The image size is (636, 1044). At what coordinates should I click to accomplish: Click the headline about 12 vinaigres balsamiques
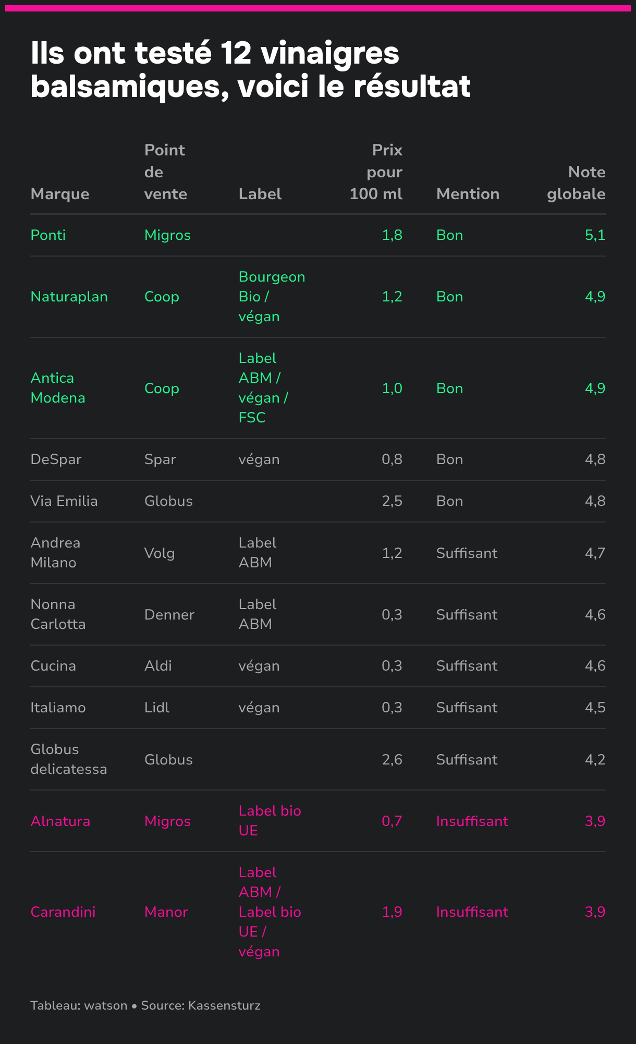click(250, 69)
